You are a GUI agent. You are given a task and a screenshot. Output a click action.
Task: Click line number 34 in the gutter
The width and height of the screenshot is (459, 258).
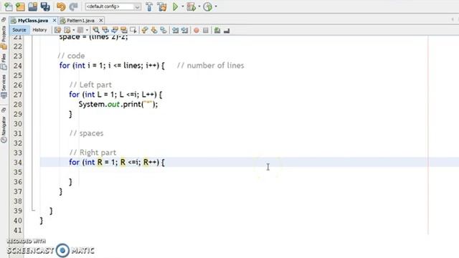tap(17, 163)
